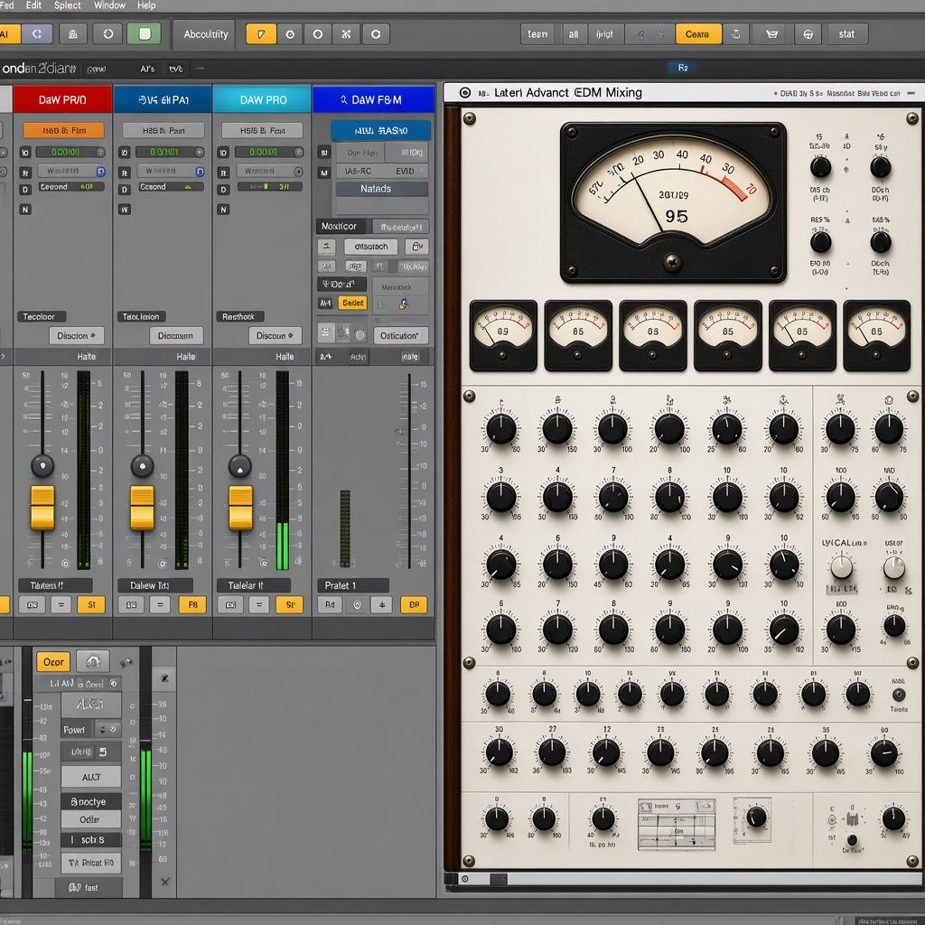Open the orange H6B & Flm selector
This screenshot has height=925, width=925.
tap(64, 130)
